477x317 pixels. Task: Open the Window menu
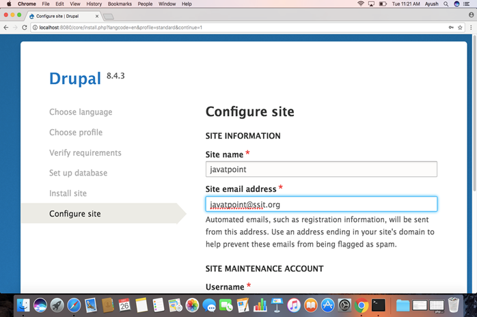click(x=167, y=3)
